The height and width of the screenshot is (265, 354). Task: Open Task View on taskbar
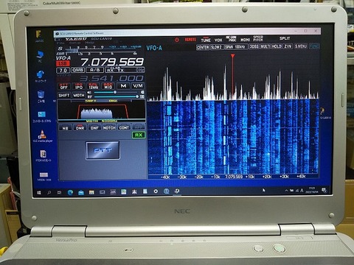click(x=59, y=193)
